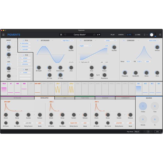163x163 pixels.
Task: Open the hamburger main menu
Action: tap(4, 35)
